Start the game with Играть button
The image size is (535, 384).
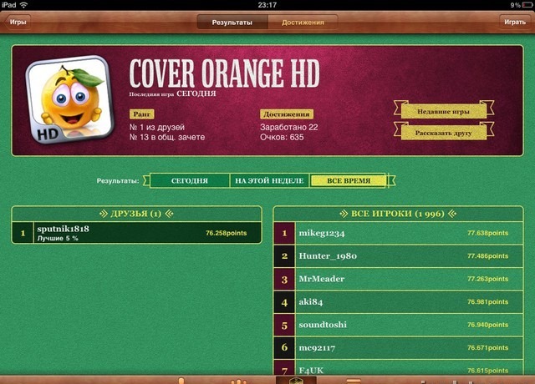pyautogui.click(x=515, y=23)
